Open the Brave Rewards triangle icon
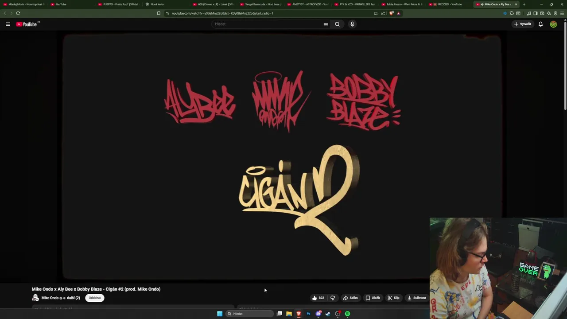The image size is (567, 319). tap(398, 13)
